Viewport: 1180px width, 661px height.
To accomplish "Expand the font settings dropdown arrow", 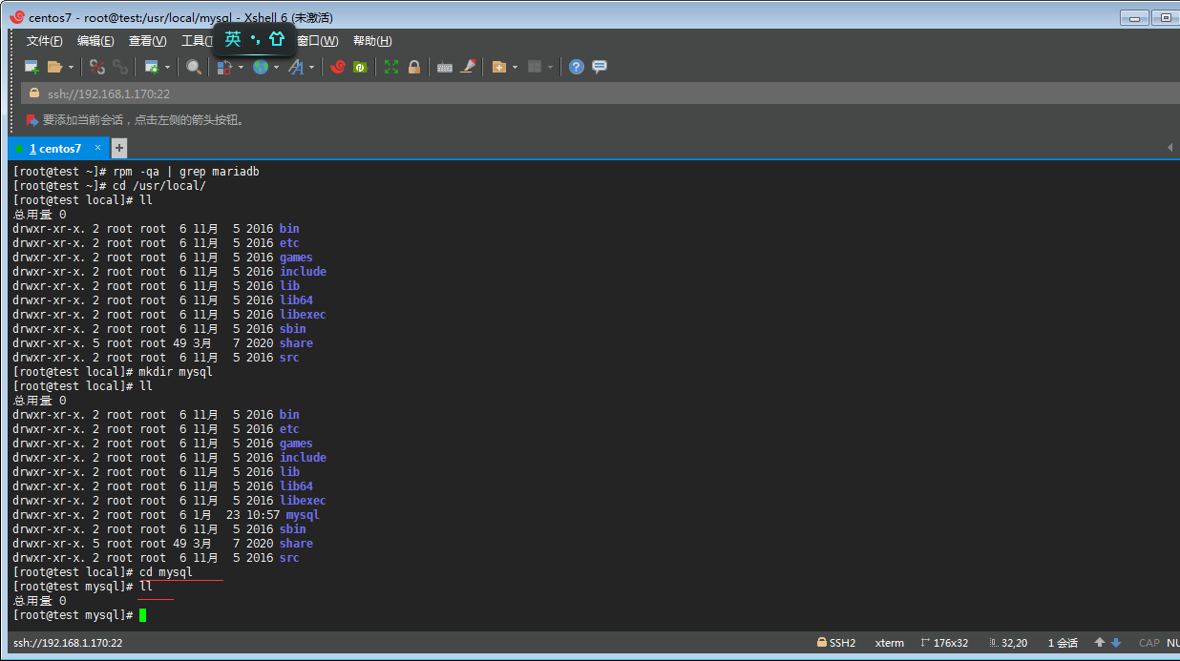I will pos(311,67).
